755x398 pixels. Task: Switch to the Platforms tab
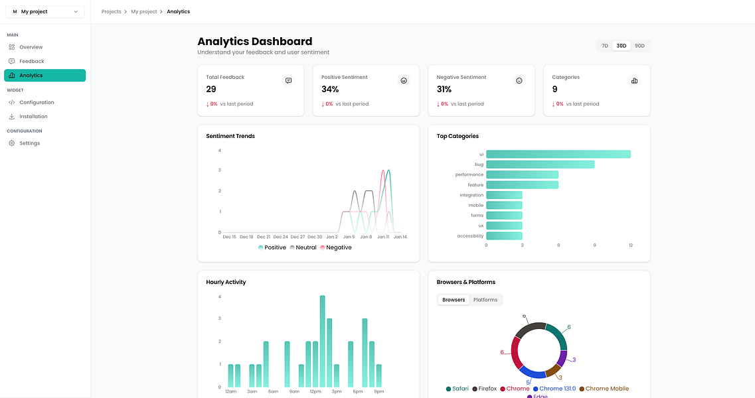[485, 300]
